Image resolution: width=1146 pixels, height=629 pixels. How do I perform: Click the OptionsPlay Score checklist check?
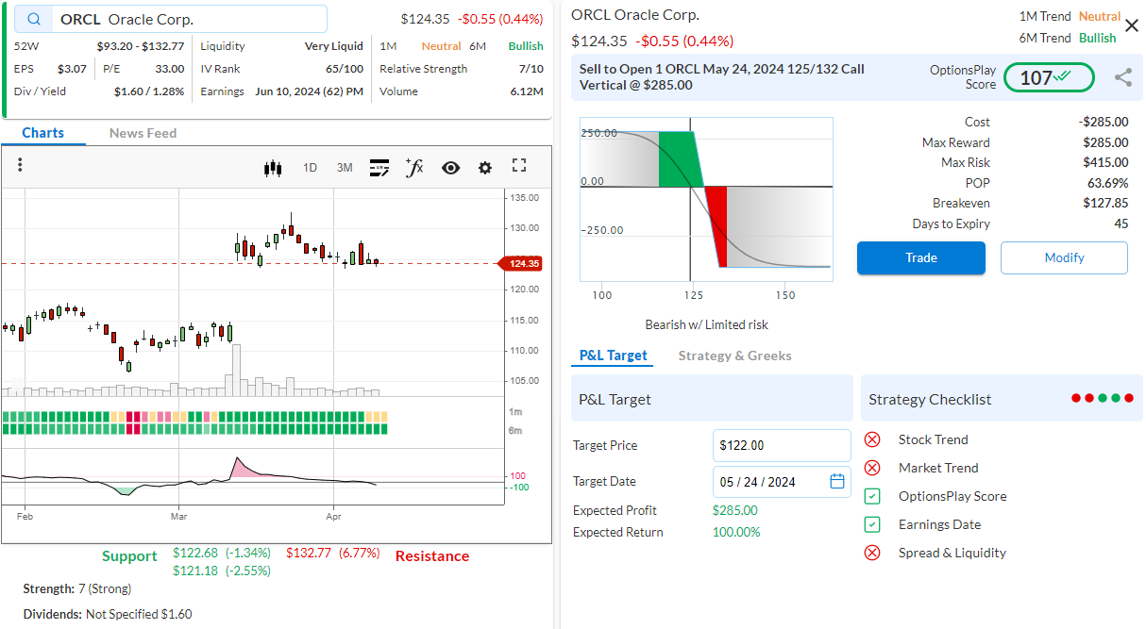872,496
